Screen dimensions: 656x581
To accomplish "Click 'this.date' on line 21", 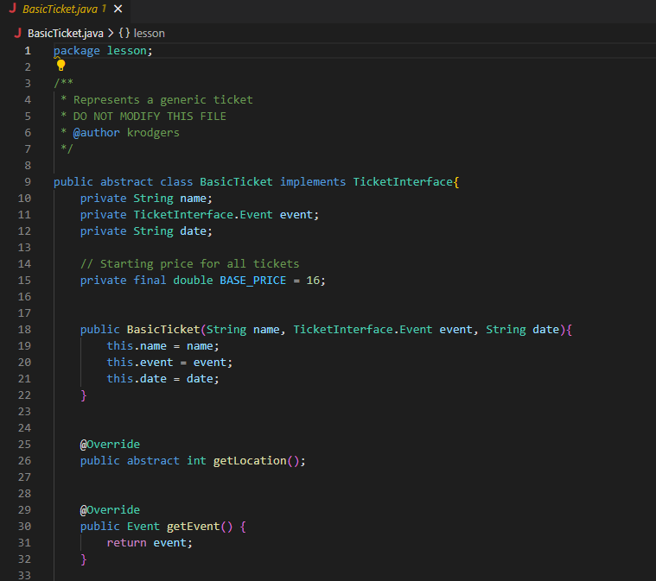I will click(x=137, y=379).
